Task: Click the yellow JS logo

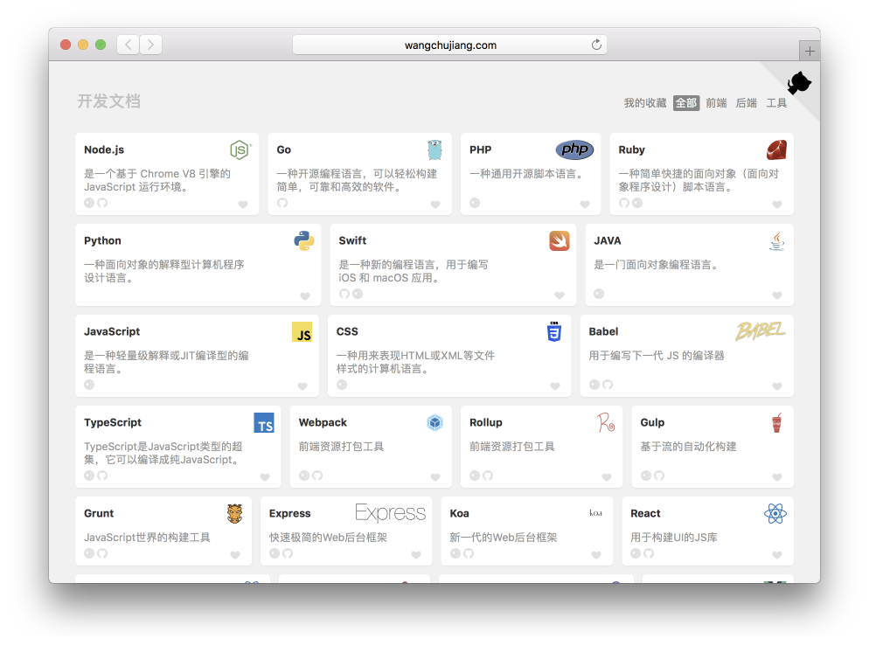Action: point(302,331)
